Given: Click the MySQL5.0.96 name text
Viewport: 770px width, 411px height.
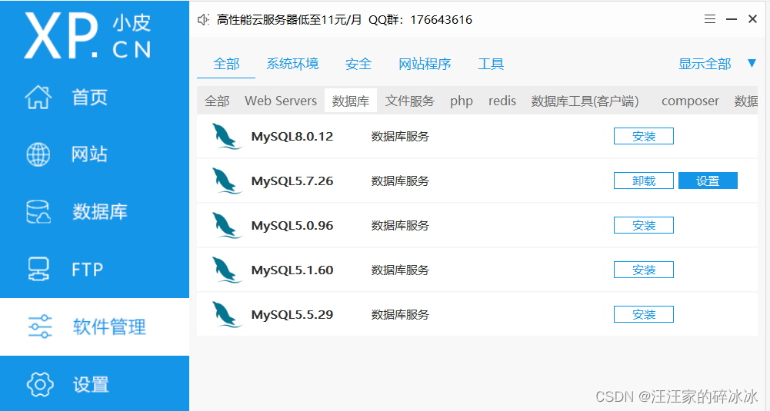Looking at the screenshot, I should (x=292, y=226).
